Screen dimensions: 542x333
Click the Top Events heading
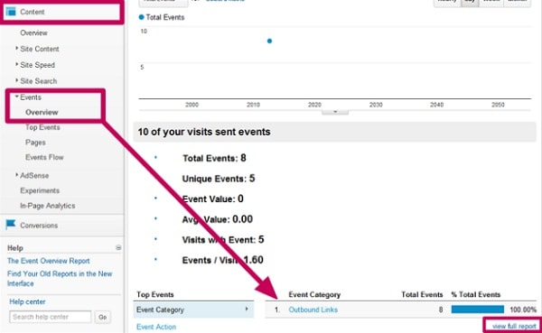pyautogui.click(x=154, y=295)
